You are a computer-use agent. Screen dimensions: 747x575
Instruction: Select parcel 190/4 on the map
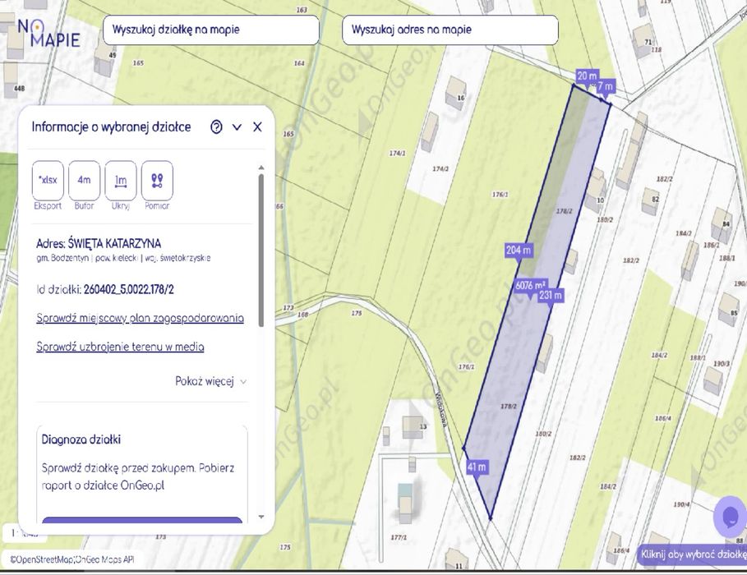[x=681, y=504]
